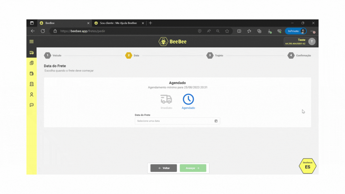Open the calendar icon in date field
Viewport: 345px width, 194px height.
coord(216,121)
